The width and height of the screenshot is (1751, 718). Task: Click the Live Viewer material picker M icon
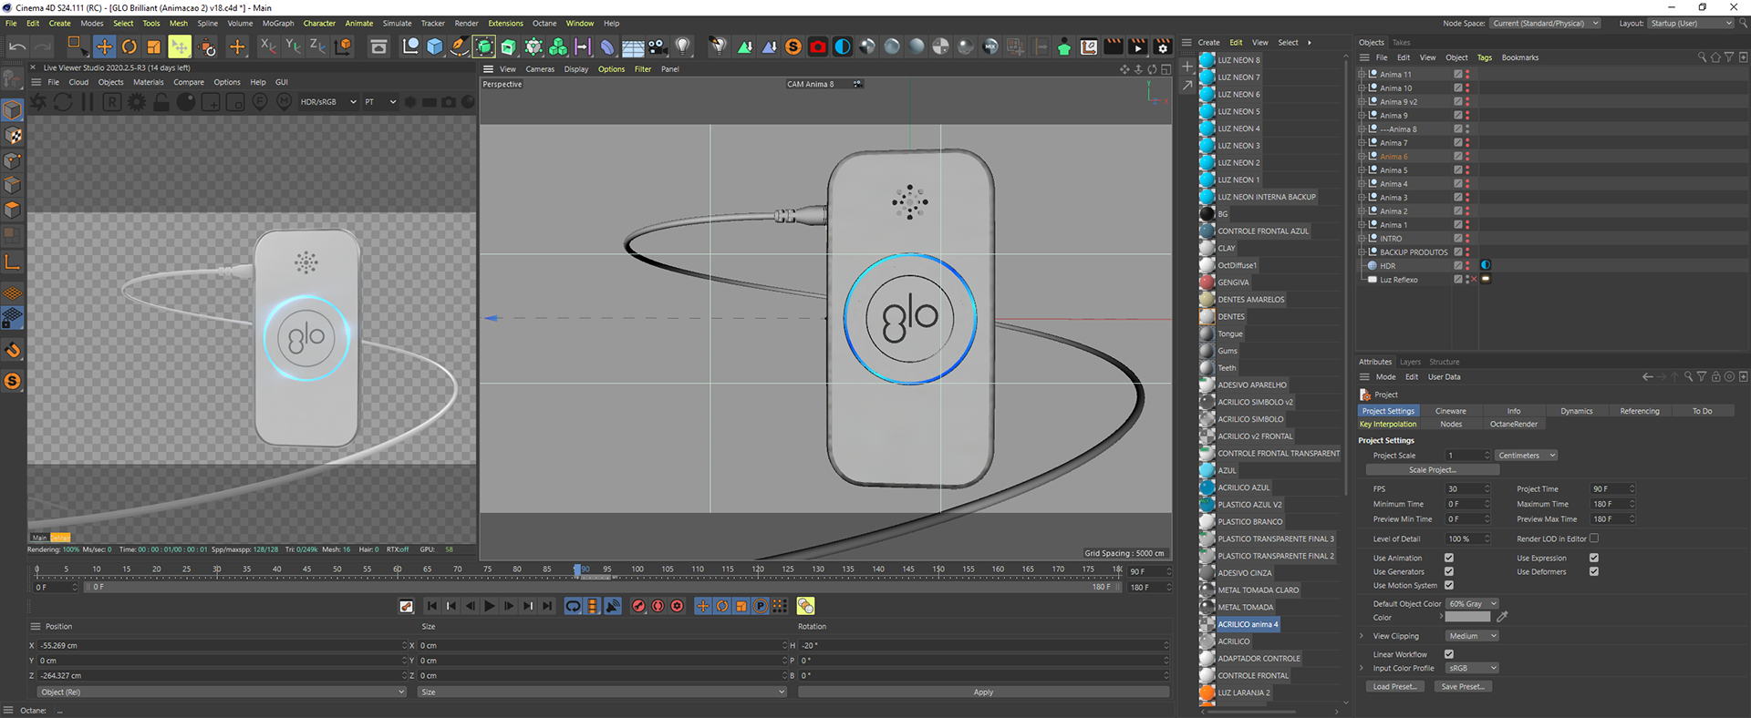(285, 102)
